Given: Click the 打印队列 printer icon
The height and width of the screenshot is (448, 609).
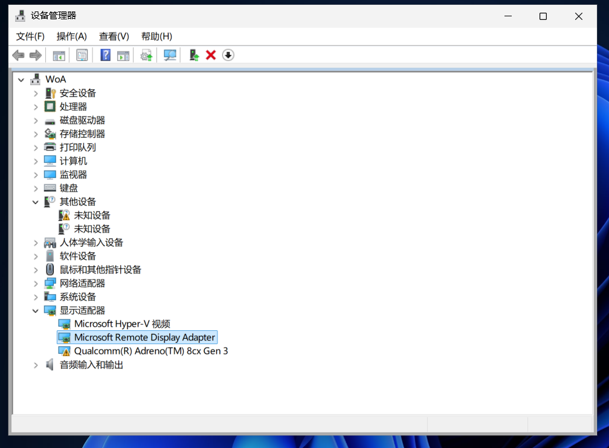Looking at the screenshot, I should coord(50,147).
